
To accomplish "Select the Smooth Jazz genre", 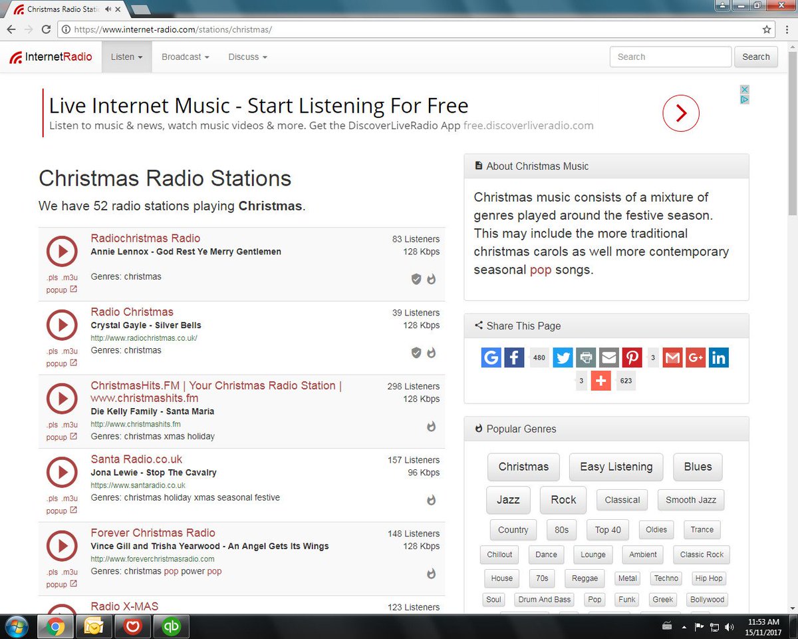I will (691, 500).
